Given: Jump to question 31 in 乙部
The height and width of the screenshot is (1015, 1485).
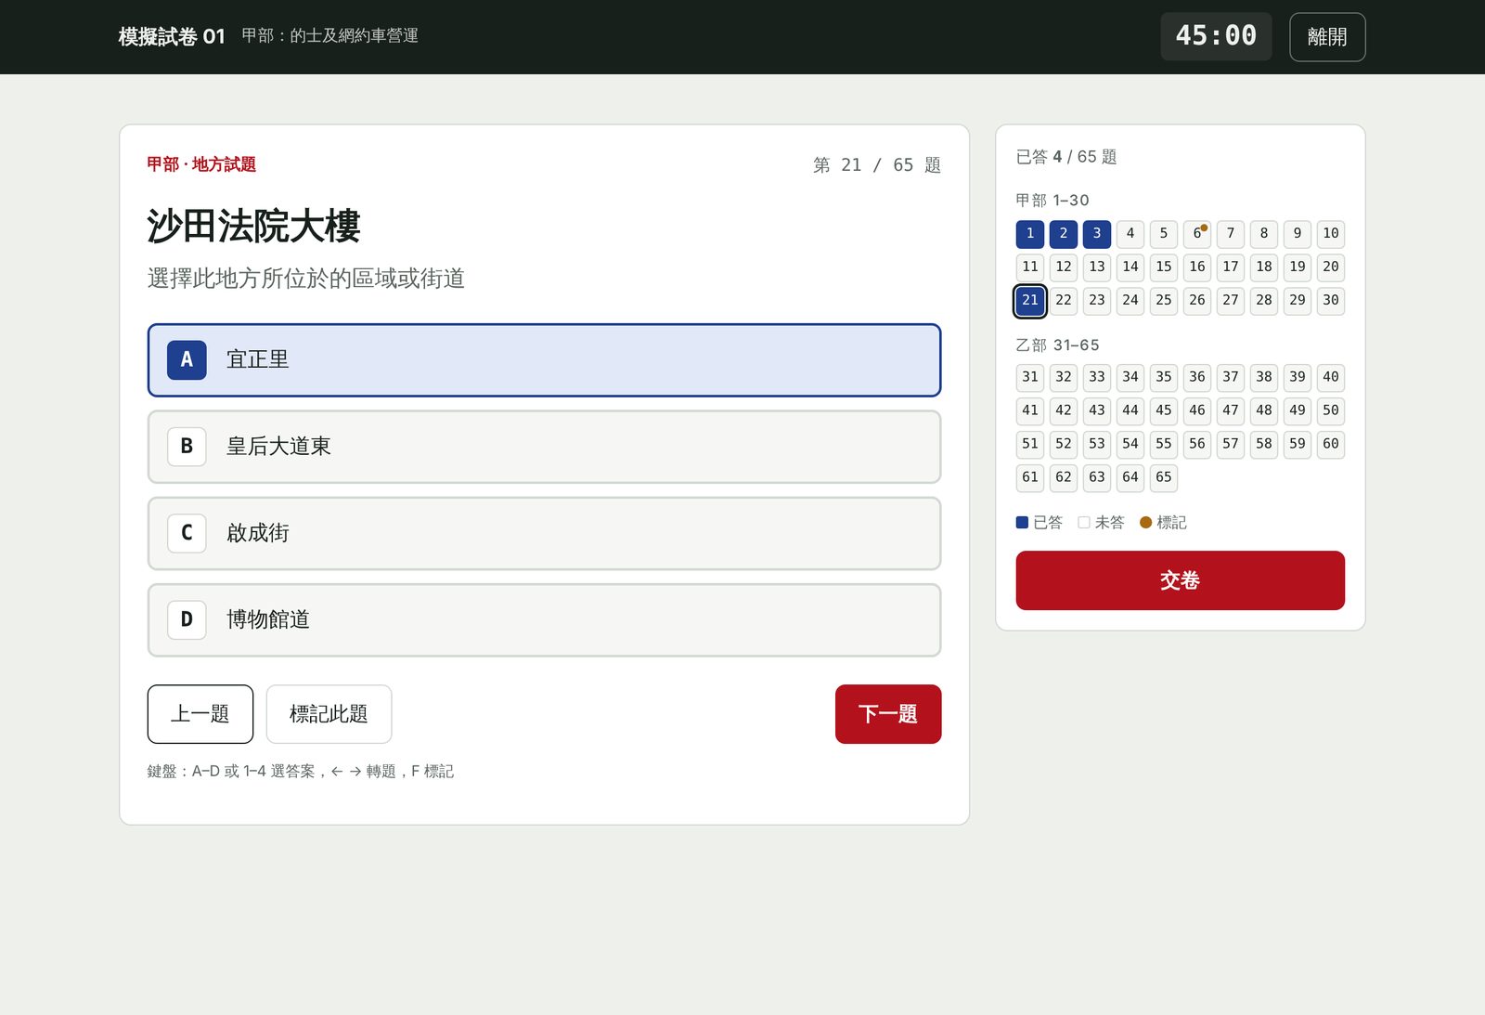Looking at the screenshot, I should tap(1030, 377).
